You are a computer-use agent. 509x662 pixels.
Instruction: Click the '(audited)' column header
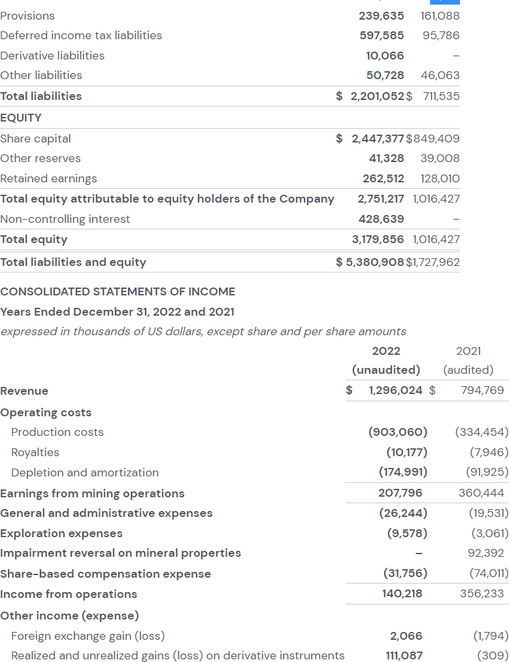pyautogui.click(x=468, y=370)
